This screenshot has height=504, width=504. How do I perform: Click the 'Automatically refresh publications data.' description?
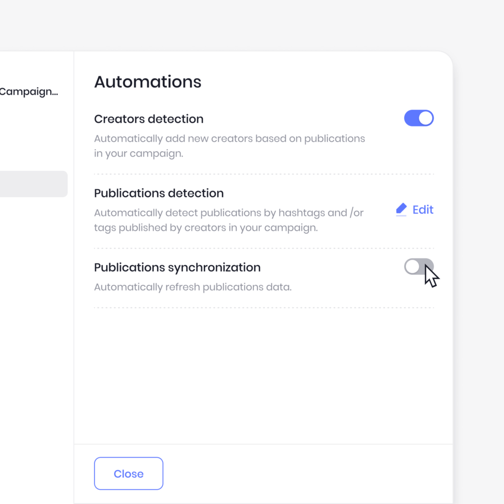pyautogui.click(x=193, y=287)
